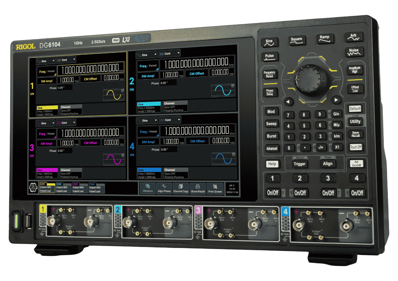Click the Save Recall key
This screenshot has width=398, height=281.
(356, 134)
